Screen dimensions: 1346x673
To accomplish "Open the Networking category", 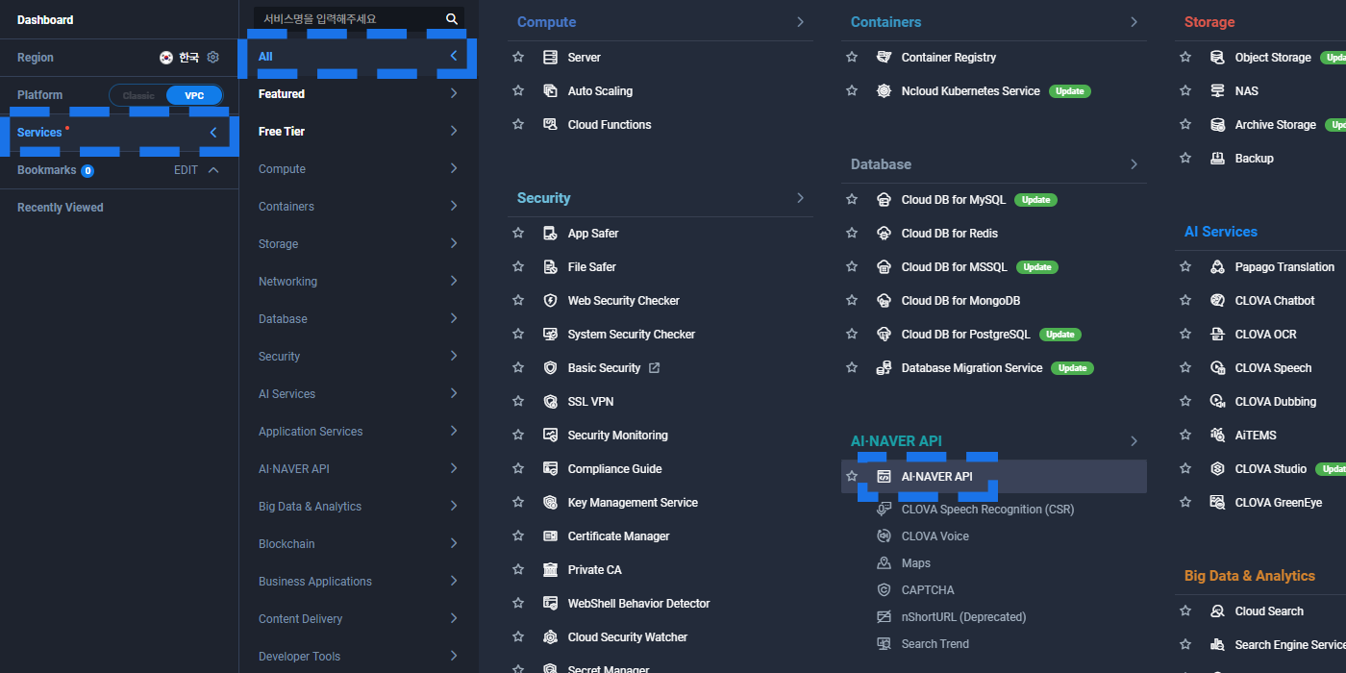I will click(x=358, y=282).
